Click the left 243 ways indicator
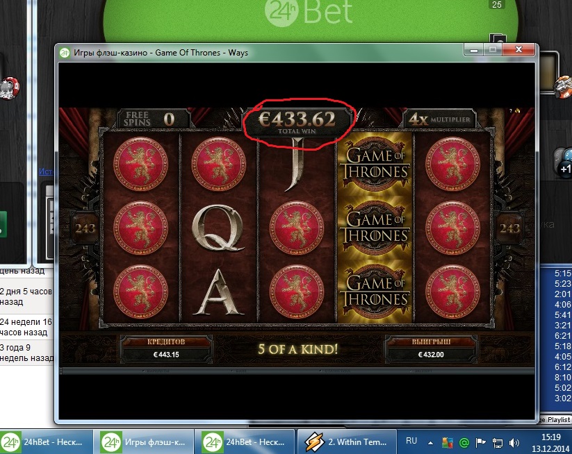Viewport: 572px width, 454px height. coord(85,228)
